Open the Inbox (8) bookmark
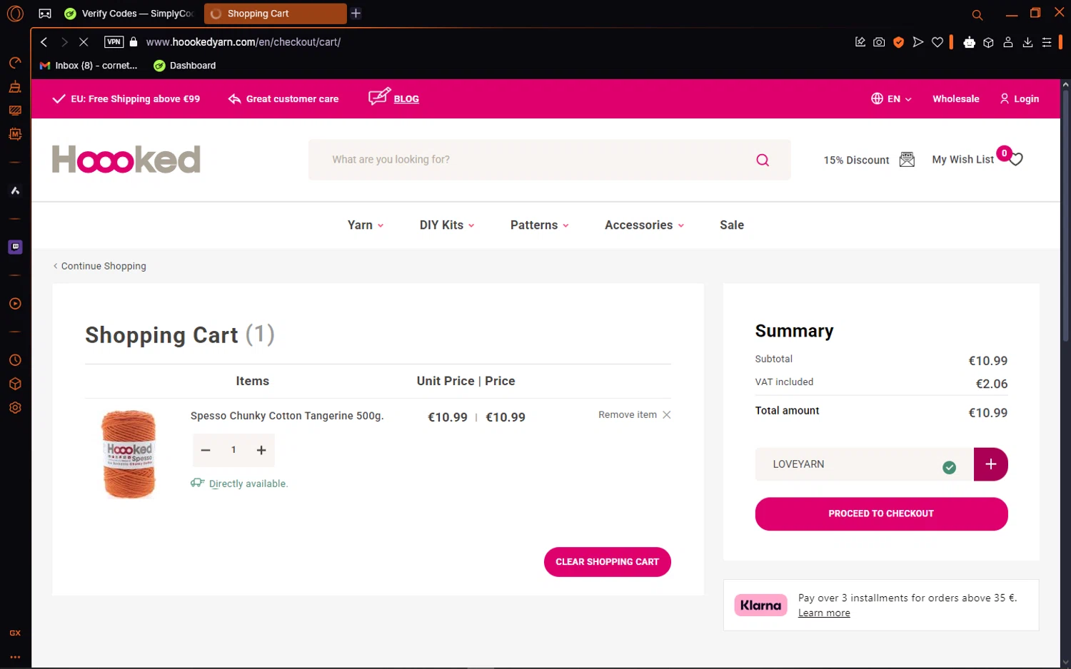The width and height of the screenshot is (1071, 669). (x=89, y=66)
